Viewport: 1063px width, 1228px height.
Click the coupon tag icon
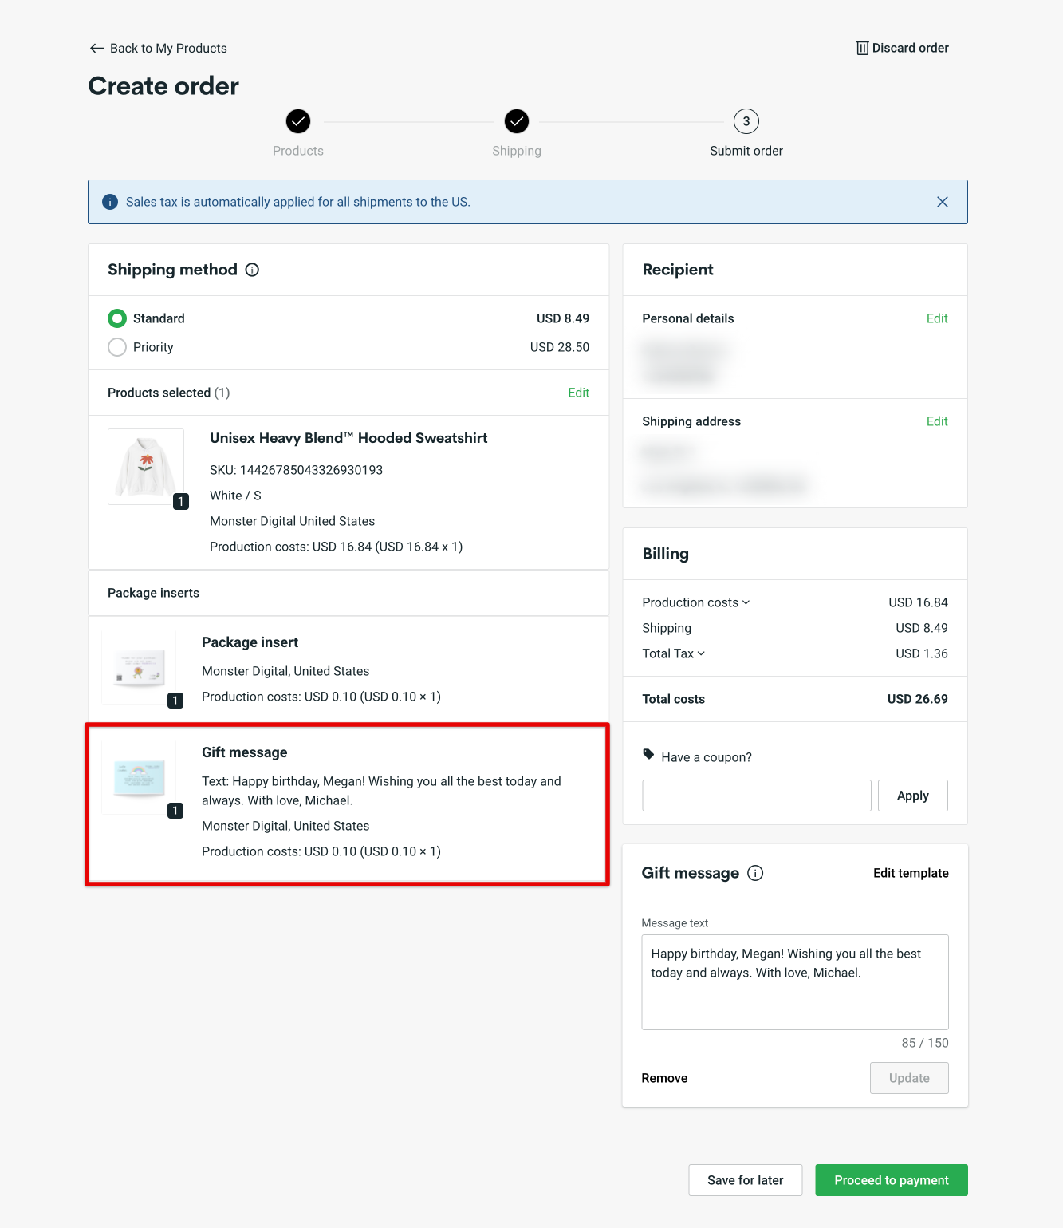648,756
